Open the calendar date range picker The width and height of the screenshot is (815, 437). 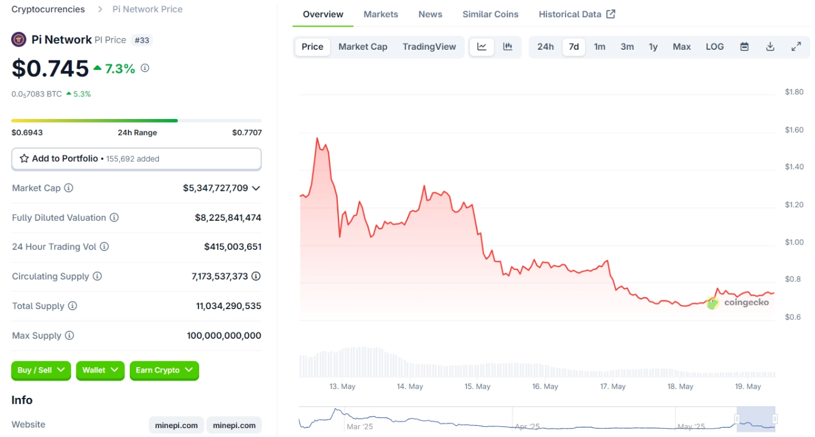click(744, 47)
